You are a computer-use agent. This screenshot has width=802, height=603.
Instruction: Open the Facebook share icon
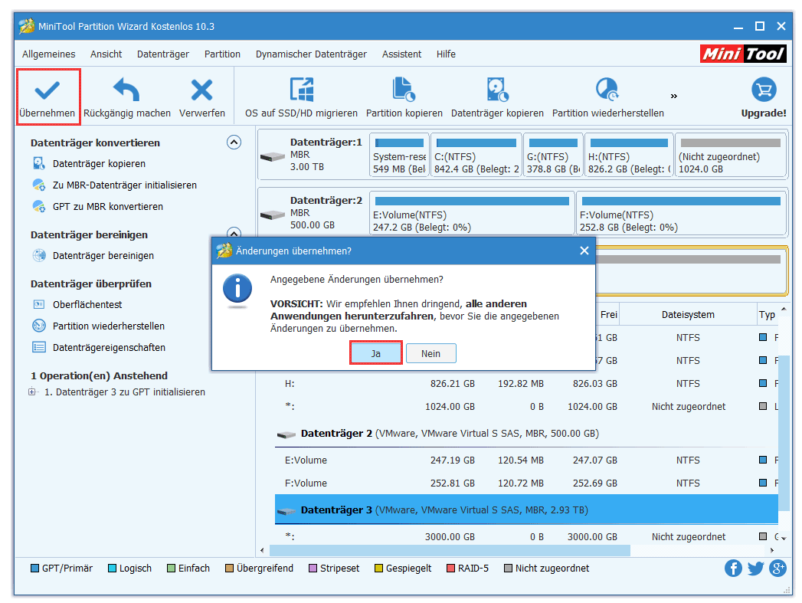[733, 569]
